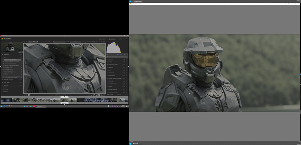Image resolution: width=301 pixels, height=145 pixels.
Task: Open module groups presets menu icon
Action: tap(127, 54)
